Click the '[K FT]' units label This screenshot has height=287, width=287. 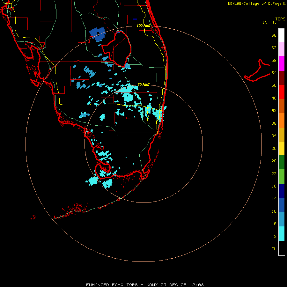(269, 22)
